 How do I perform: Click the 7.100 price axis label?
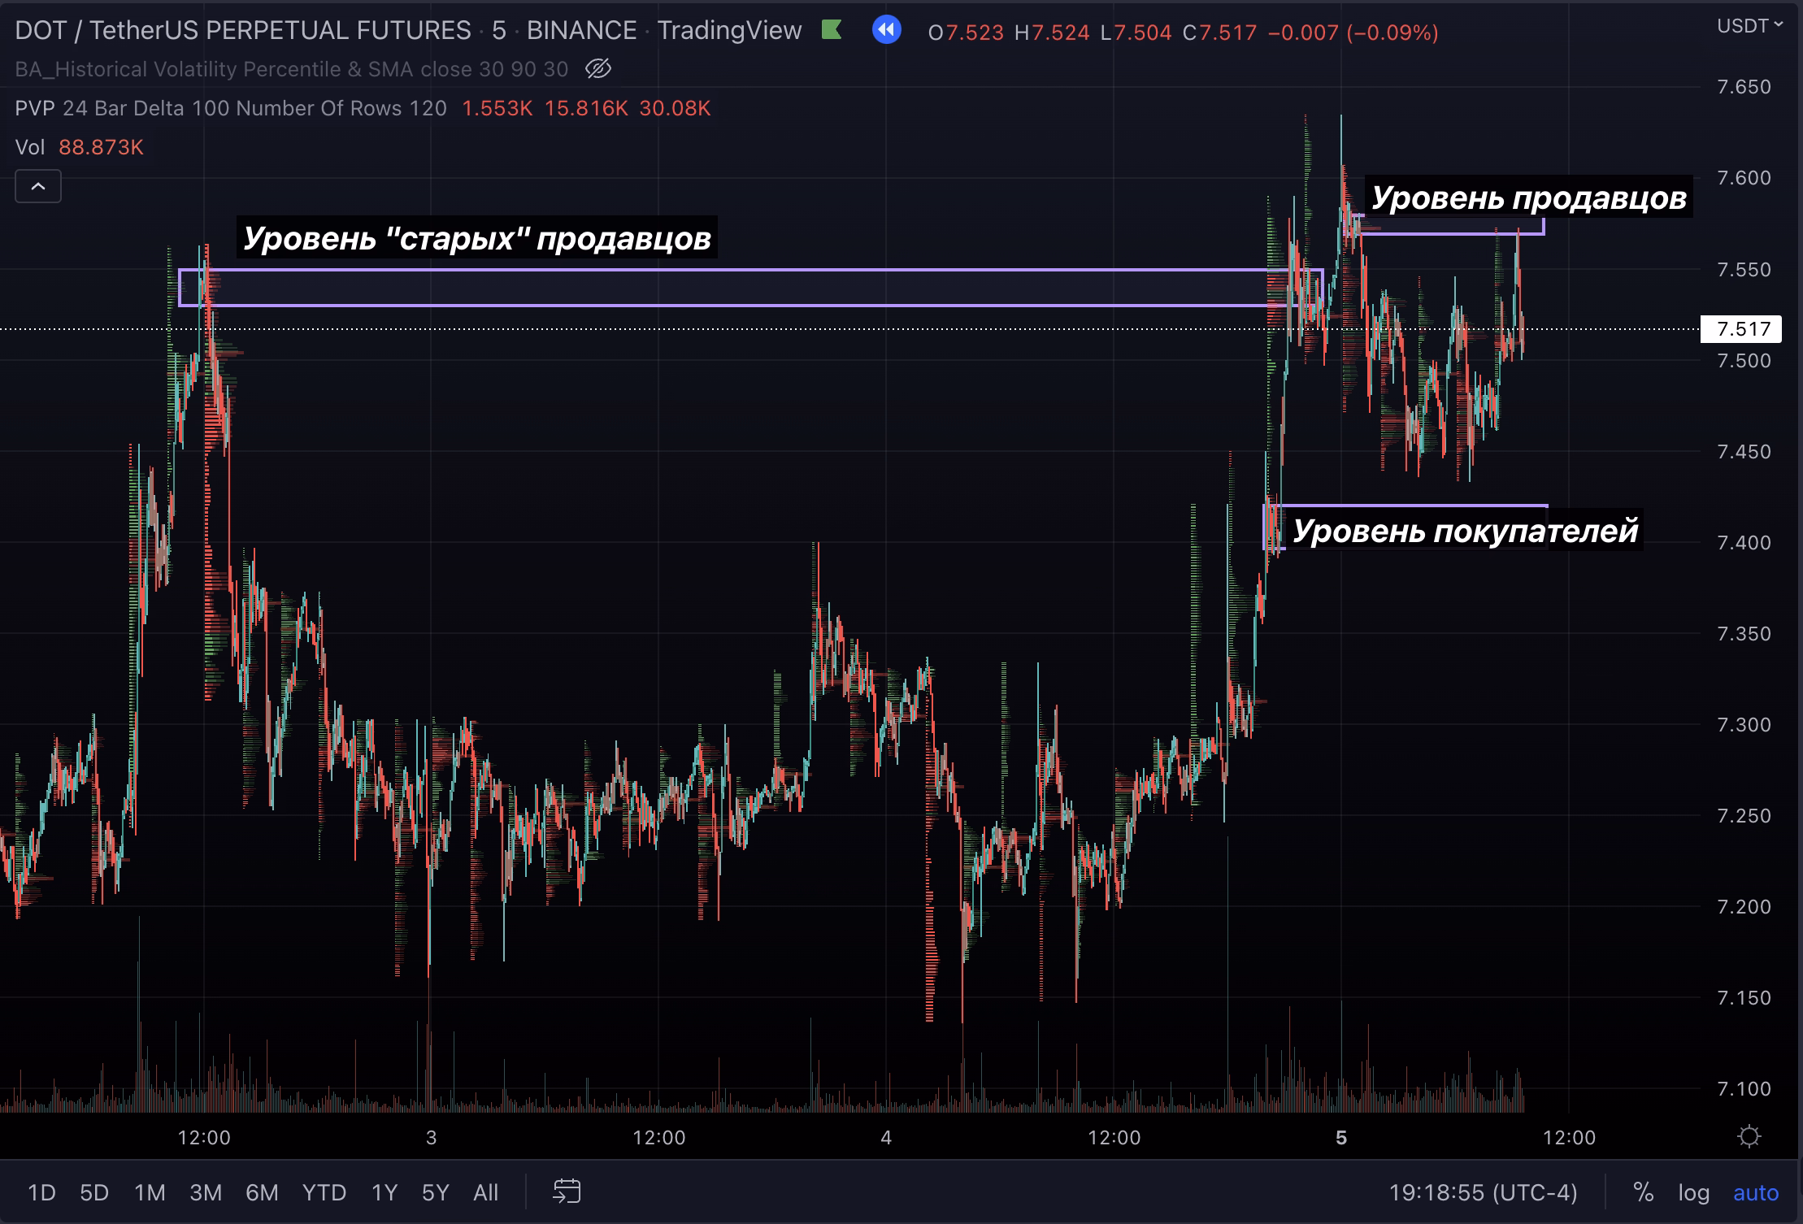point(1744,1088)
